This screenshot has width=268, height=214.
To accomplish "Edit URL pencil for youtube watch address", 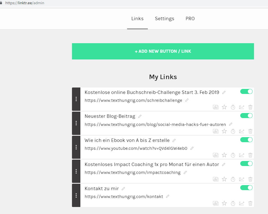I will pos(192,148).
